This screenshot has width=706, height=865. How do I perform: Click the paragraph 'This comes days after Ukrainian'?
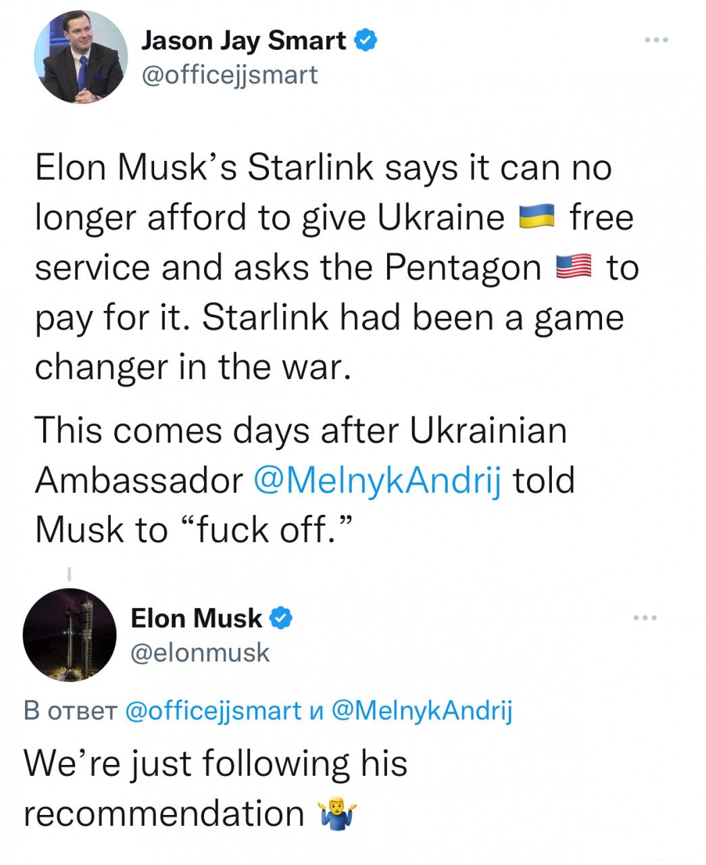[304, 480]
